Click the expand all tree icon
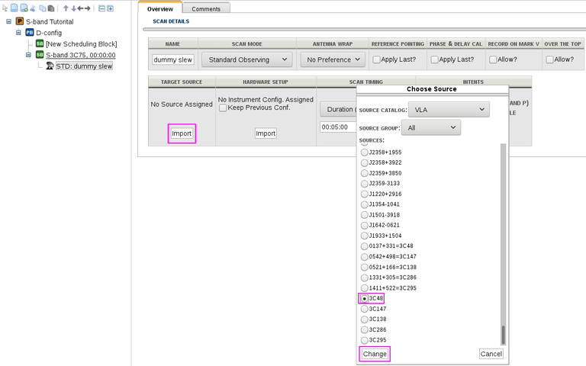 point(111,8)
